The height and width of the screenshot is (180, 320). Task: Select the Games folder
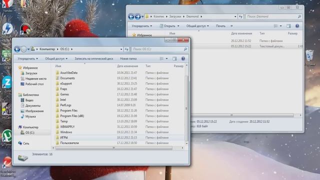point(64,94)
